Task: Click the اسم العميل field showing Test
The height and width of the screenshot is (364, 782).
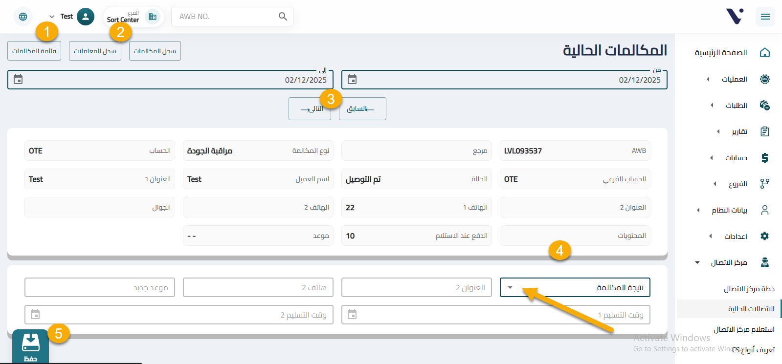Action: (x=258, y=179)
